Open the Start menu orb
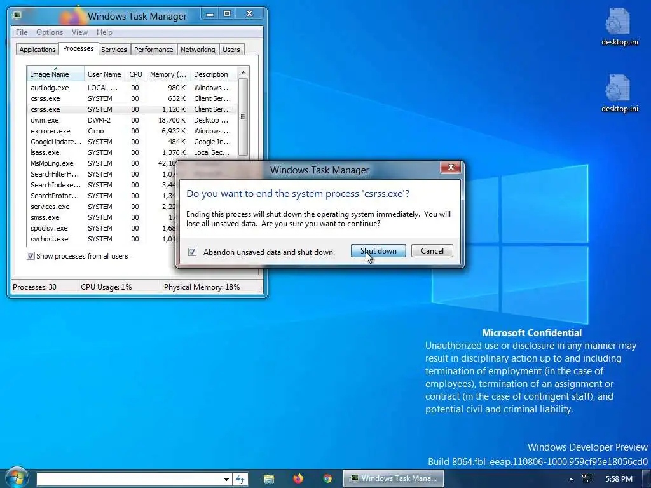 click(x=17, y=477)
